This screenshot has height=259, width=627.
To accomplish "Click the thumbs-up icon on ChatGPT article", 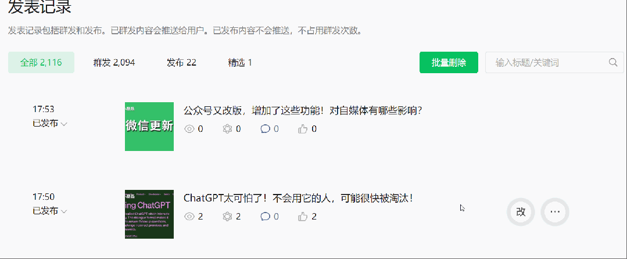I will (x=303, y=217).
